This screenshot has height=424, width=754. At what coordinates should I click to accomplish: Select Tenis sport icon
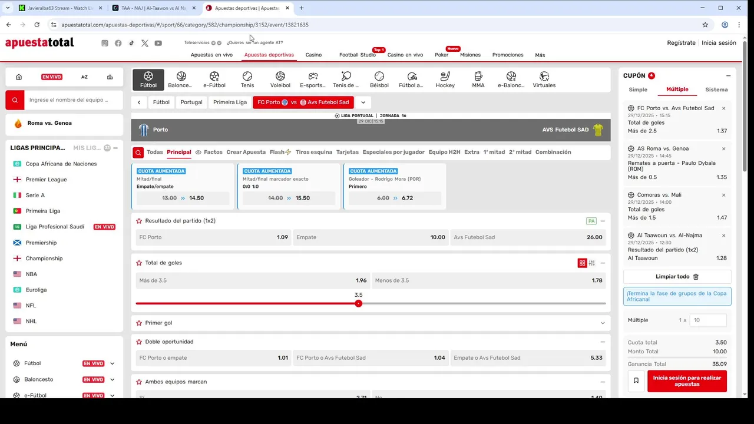coord(247,80)
